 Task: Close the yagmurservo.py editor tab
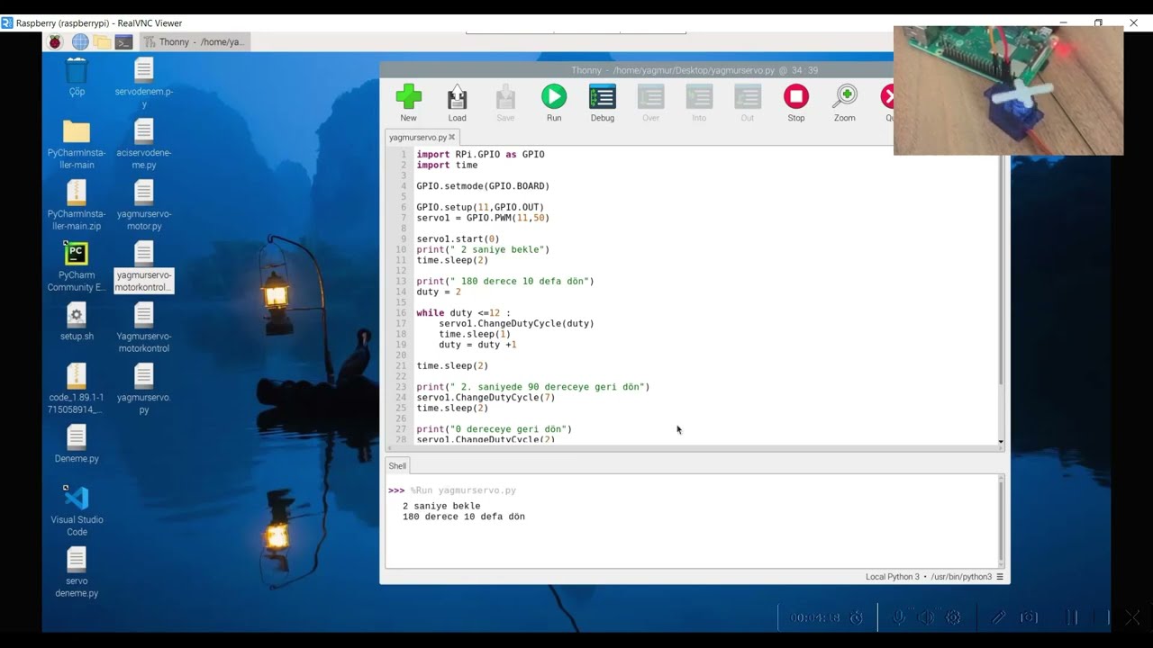click(452, 137)
